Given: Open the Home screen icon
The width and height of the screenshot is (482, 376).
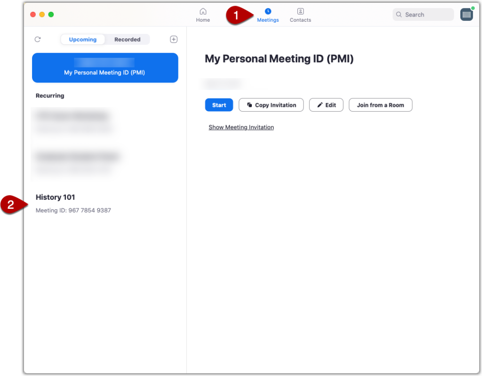Looking at the screenshot, I should pos(203,15).
